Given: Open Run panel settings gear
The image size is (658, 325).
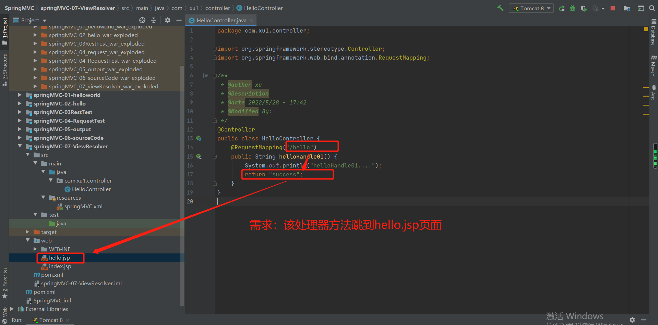Looking at the screenshot, I should [632, 320].
